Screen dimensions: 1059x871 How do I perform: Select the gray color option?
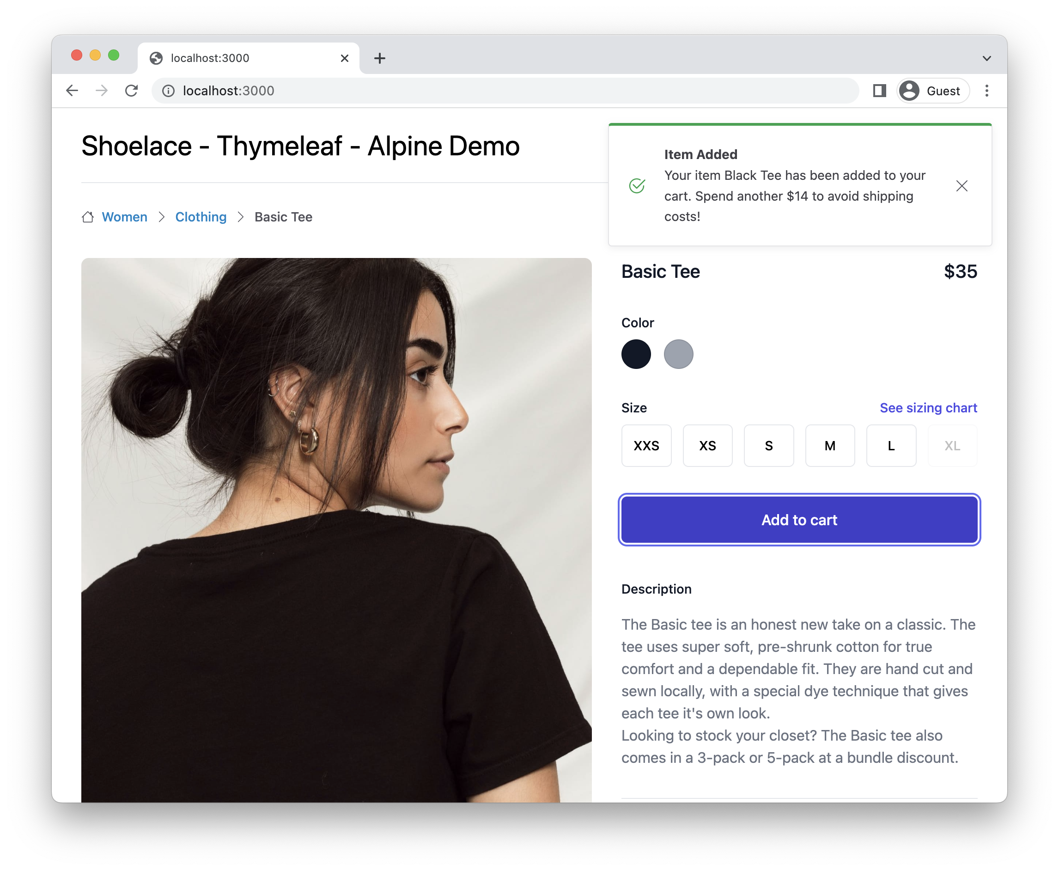click(x=679, y=354)
